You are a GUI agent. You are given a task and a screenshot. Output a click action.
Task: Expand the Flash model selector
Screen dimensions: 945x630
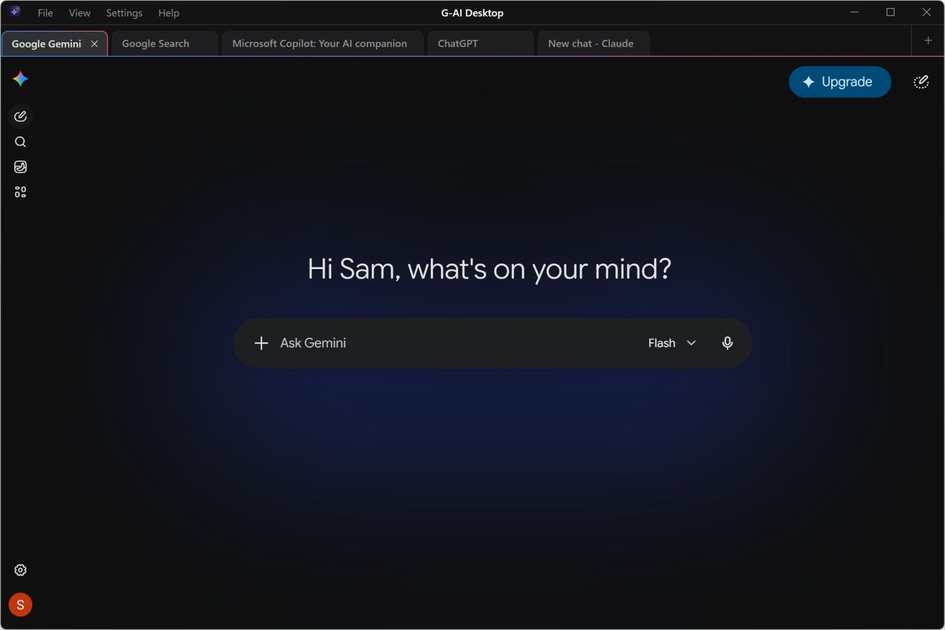(672, 343)
